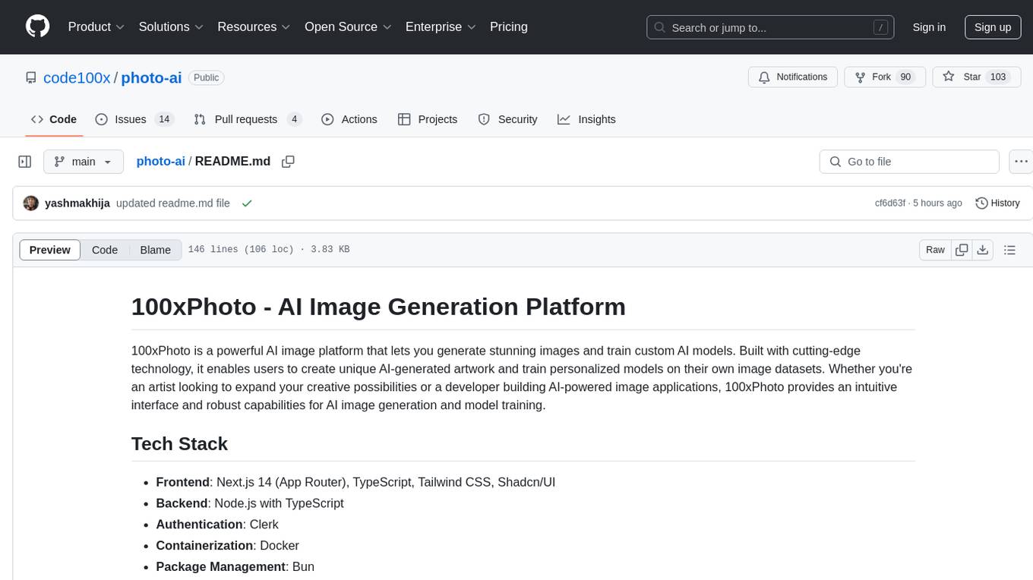
Task: Focus the Search or jump to field
Action: [x=772, y=27]
